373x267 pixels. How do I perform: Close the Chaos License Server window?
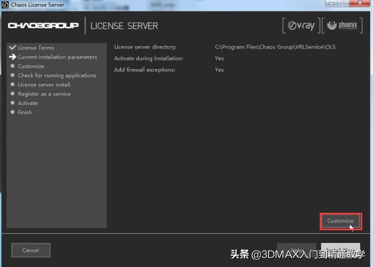click(x=360, y=4)
